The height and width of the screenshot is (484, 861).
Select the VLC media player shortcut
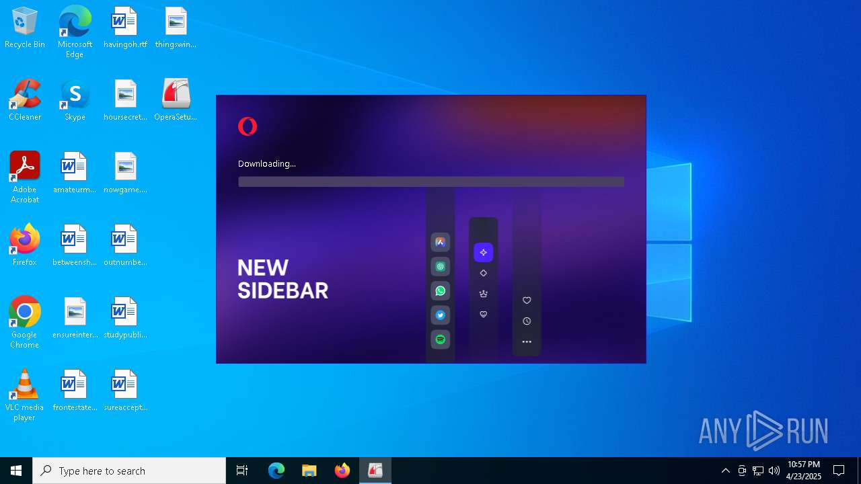coord(25,395)
